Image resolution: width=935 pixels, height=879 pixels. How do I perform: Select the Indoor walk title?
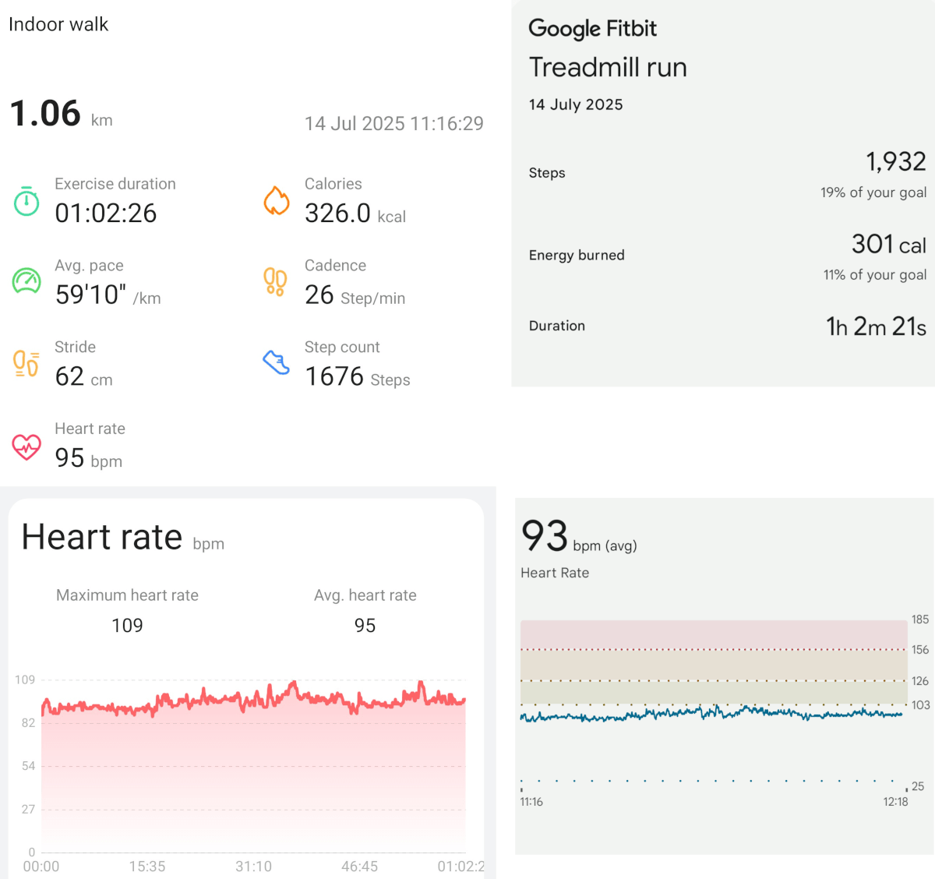[58, 24]
